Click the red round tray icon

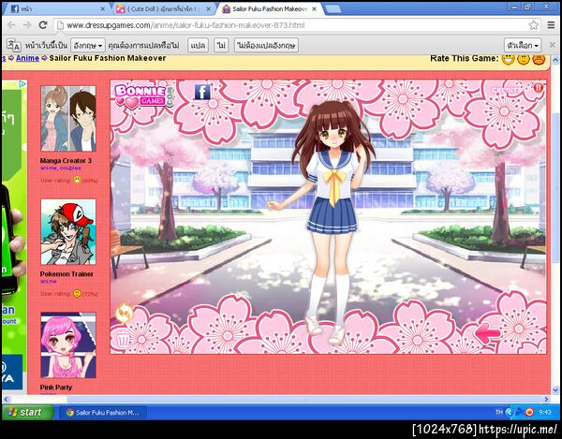pos(529,412)
